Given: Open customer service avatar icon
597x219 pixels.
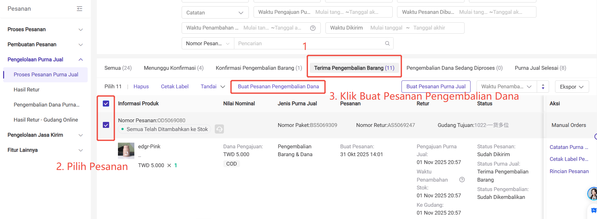Looking at the screenshot, I should (x=593, y=194).
